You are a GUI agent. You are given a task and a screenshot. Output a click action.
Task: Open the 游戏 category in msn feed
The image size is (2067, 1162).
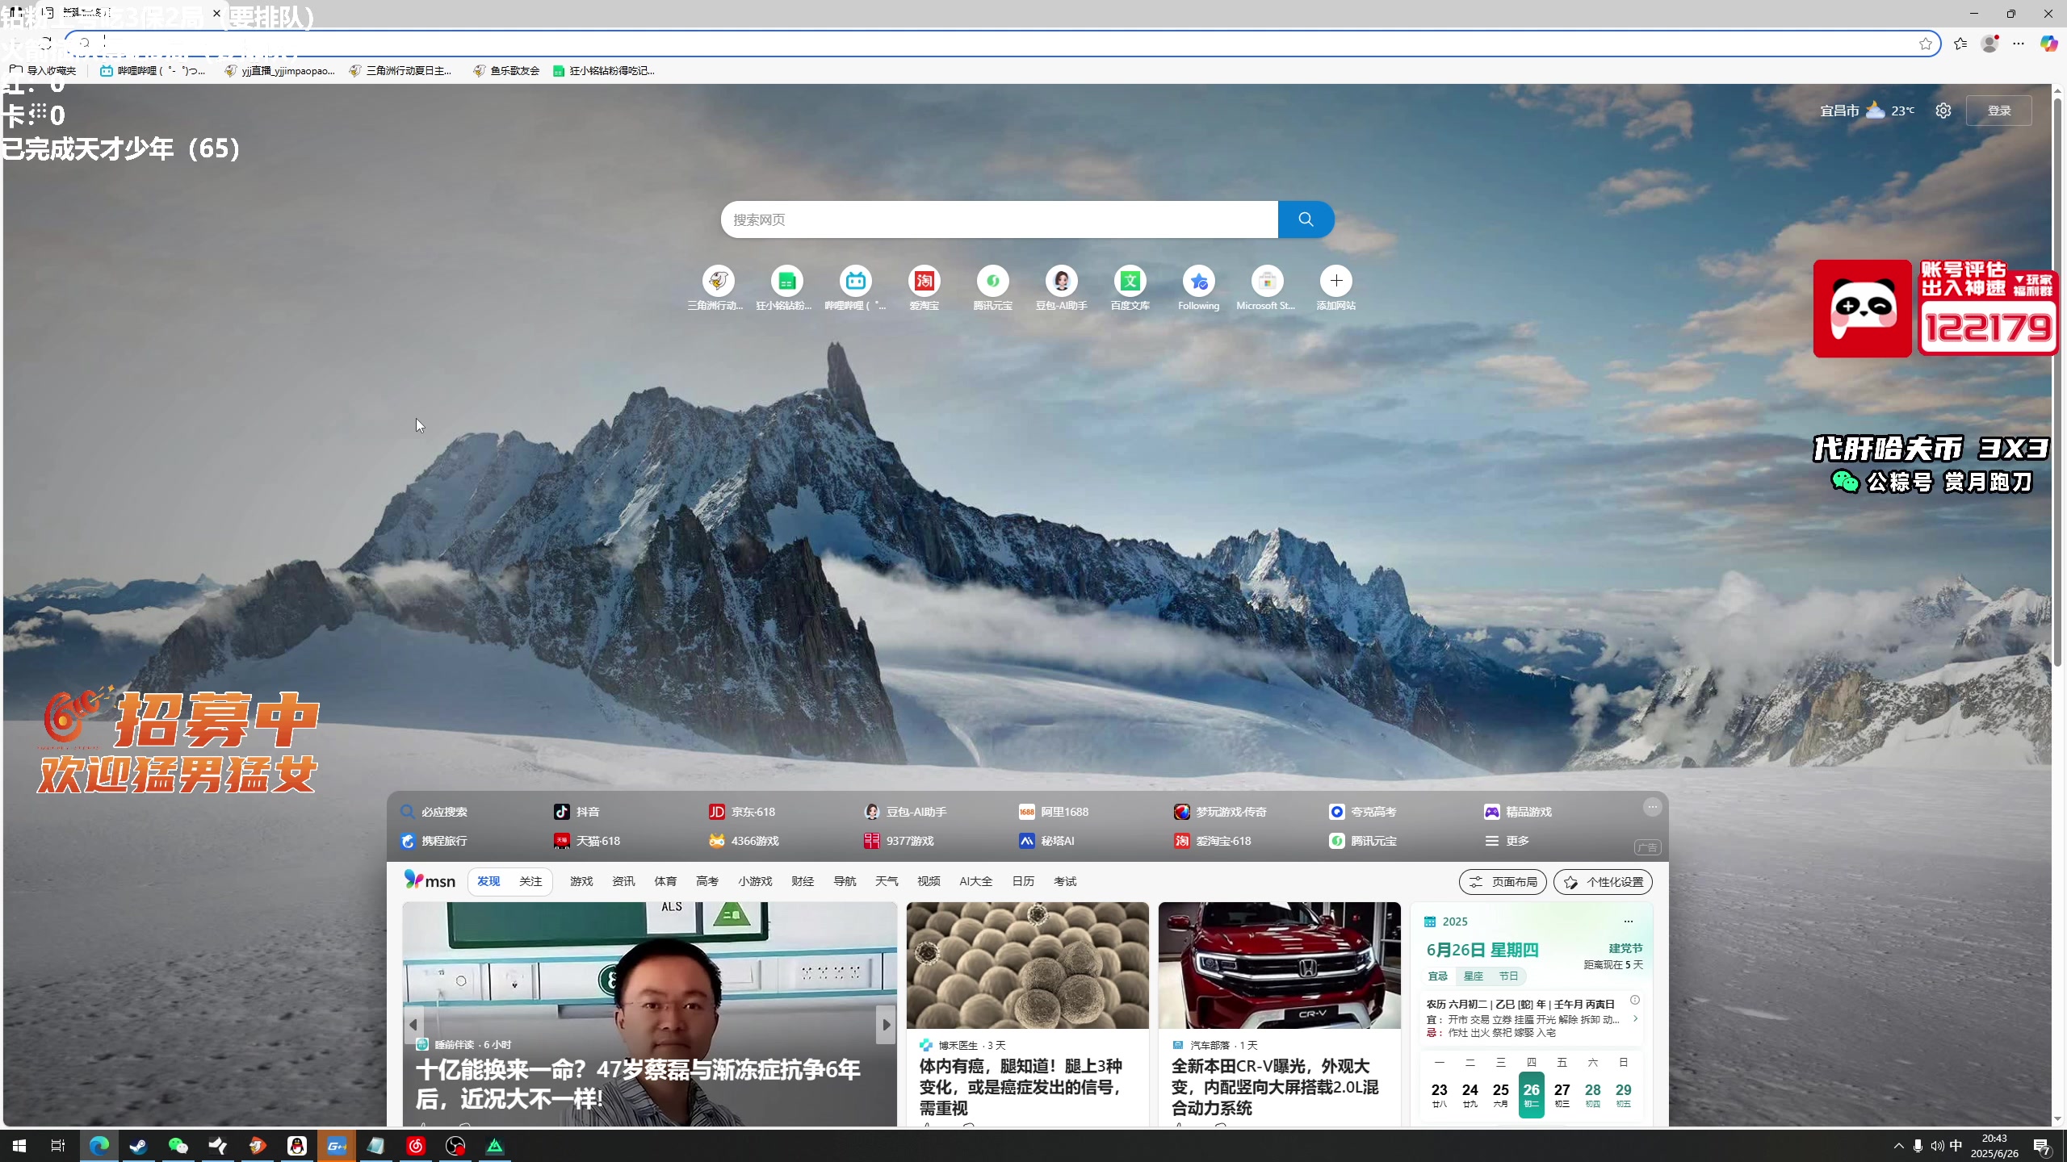point(581,881)
